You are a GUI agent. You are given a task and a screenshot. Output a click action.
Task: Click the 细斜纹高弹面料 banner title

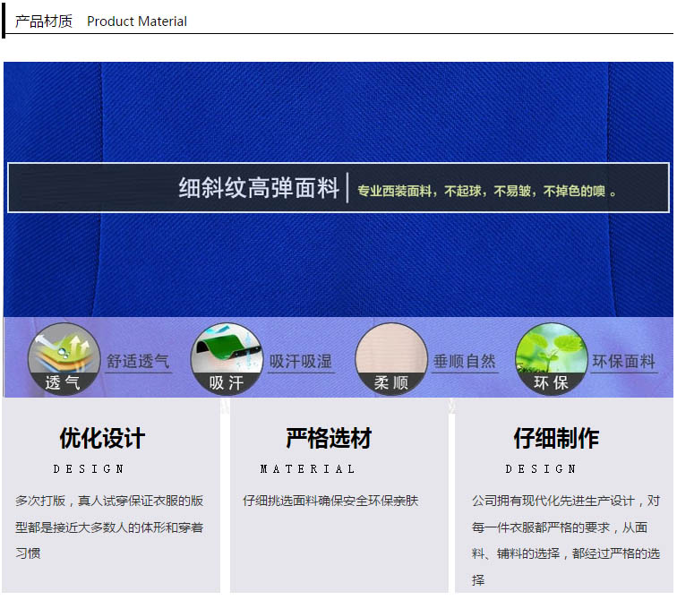click(x=259, y=188)
